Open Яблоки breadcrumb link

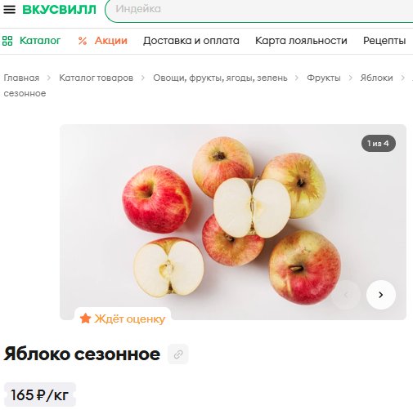tap(376, 78)
